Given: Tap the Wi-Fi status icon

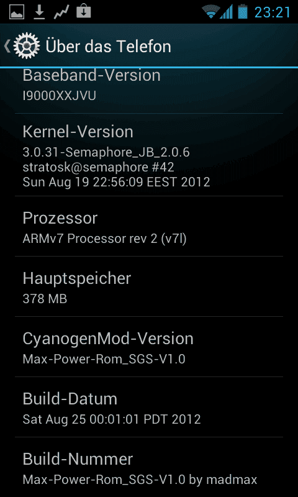Looking at the screenshot, I should click(x=210, y=12).
